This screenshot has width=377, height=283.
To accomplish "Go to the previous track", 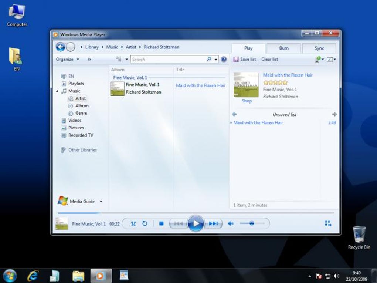I will point(178,223).
